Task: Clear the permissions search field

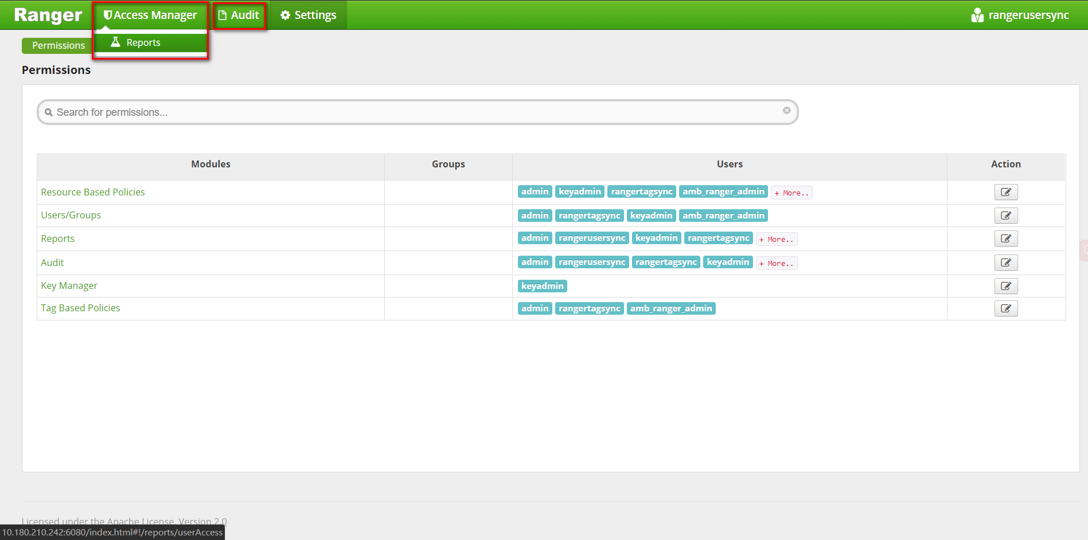Action: [x=787, y=111]
